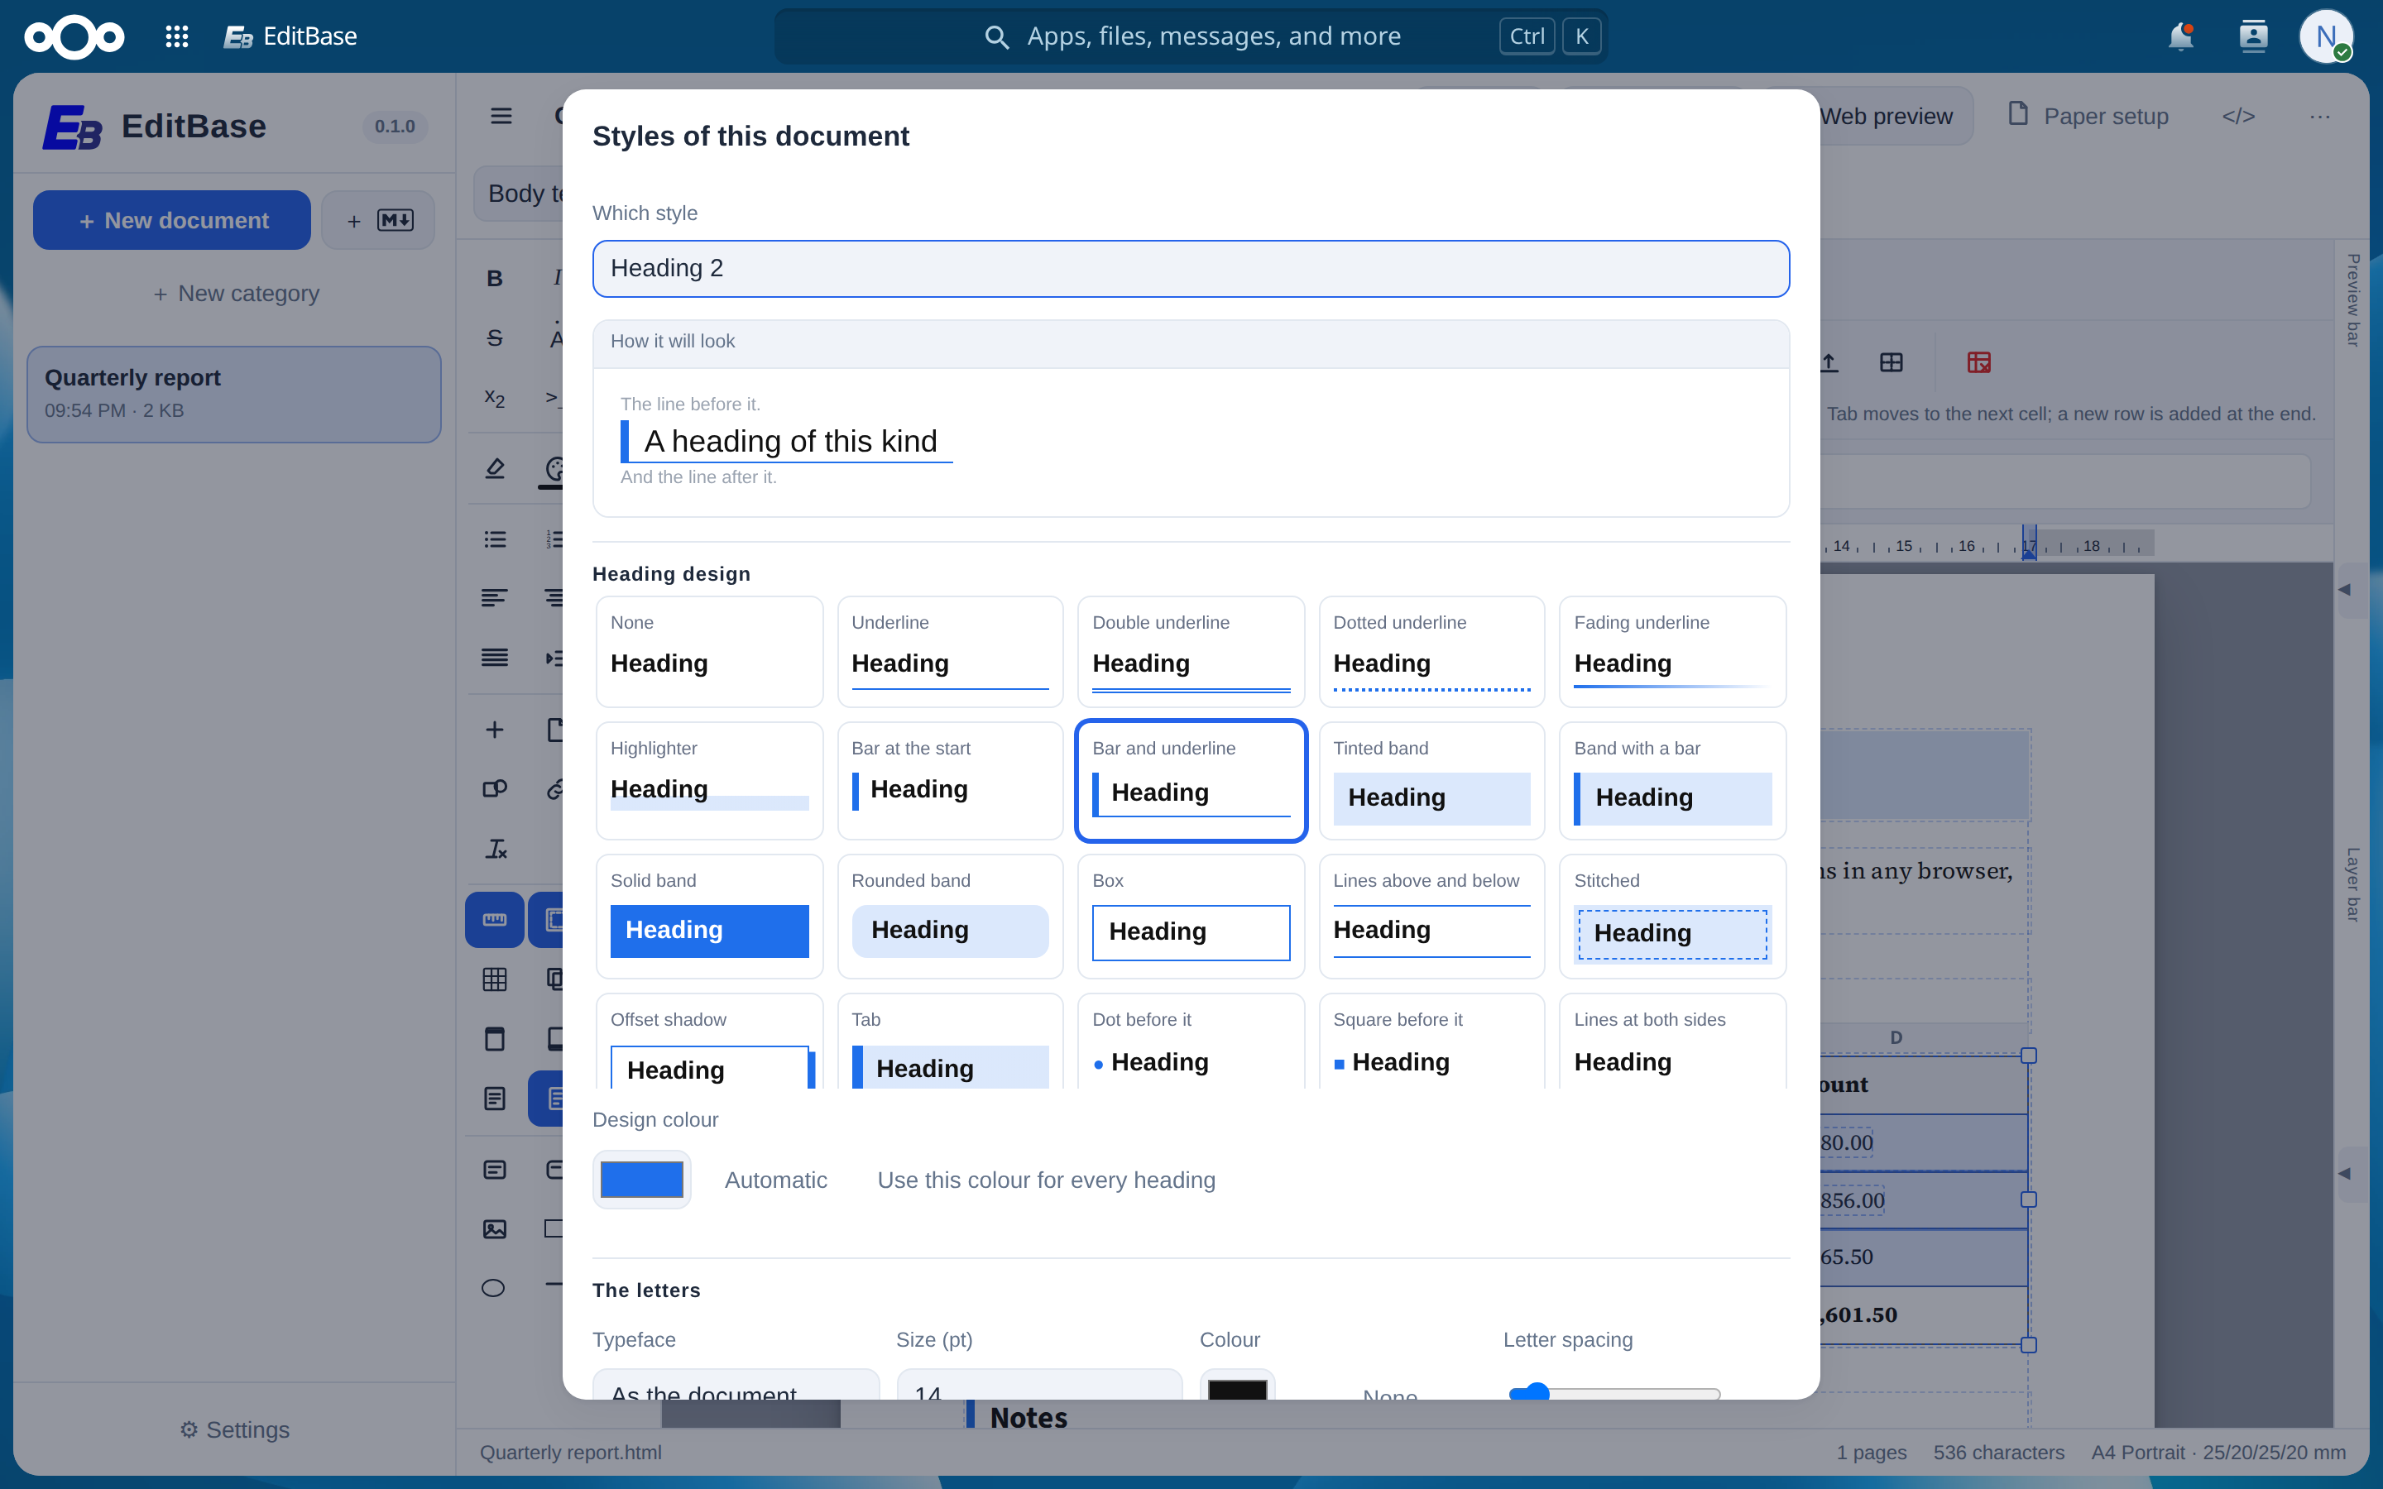Insert a bulleted list

pyautogui.click(x=494, y=539)
